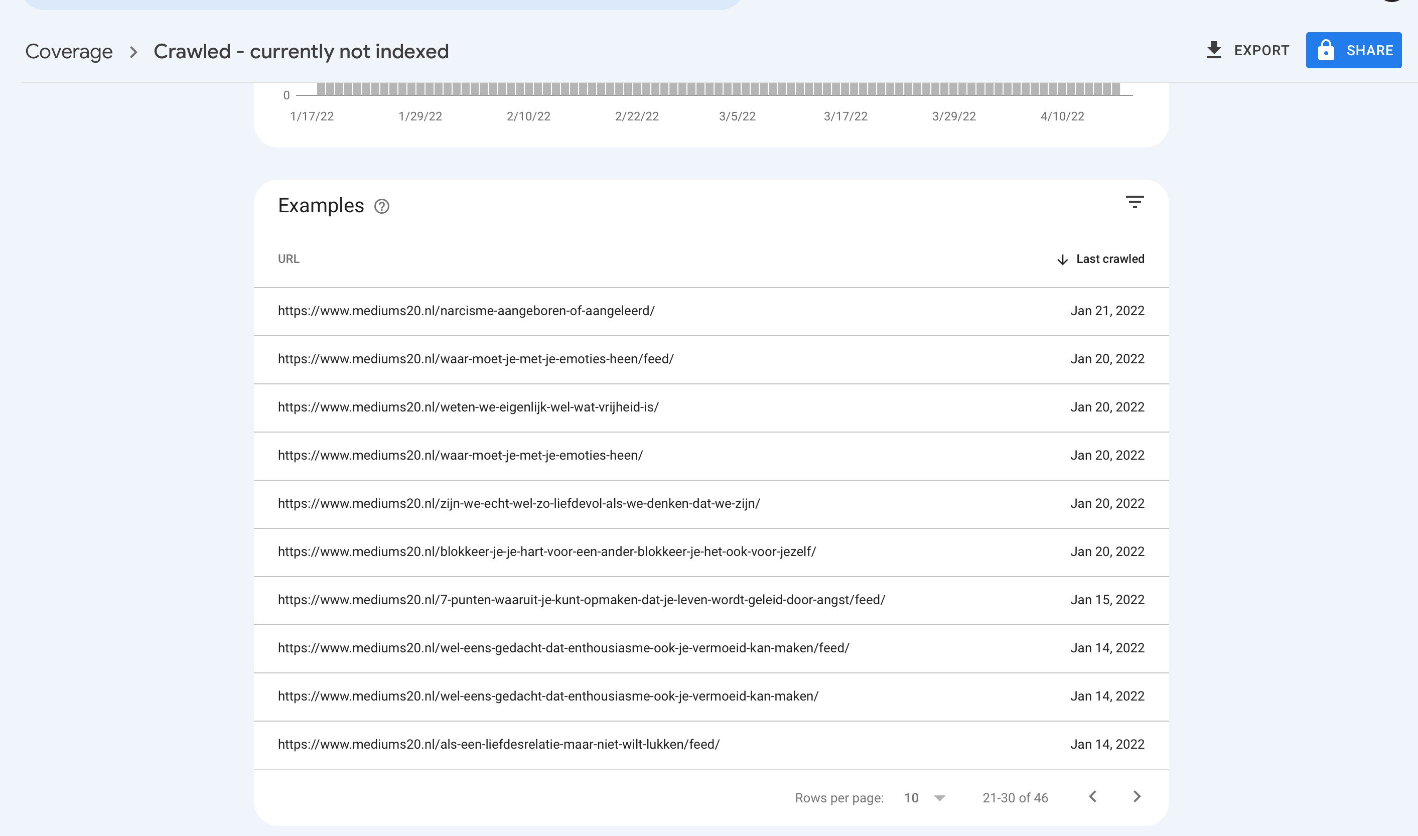
Task: Click the Jan 15, 2022 last crawled date
Action: (1107, 600)
